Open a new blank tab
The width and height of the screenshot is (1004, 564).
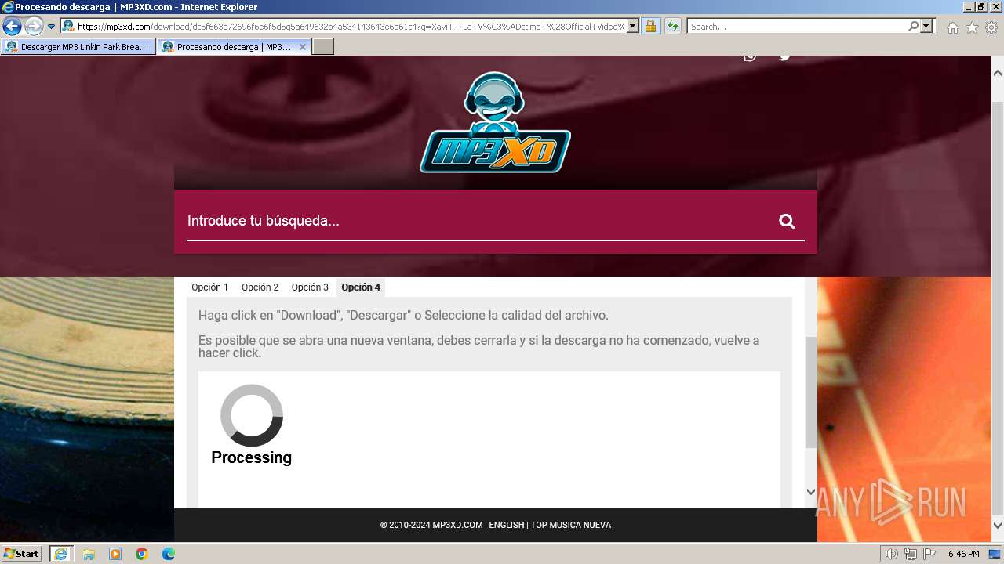point(323,47)
